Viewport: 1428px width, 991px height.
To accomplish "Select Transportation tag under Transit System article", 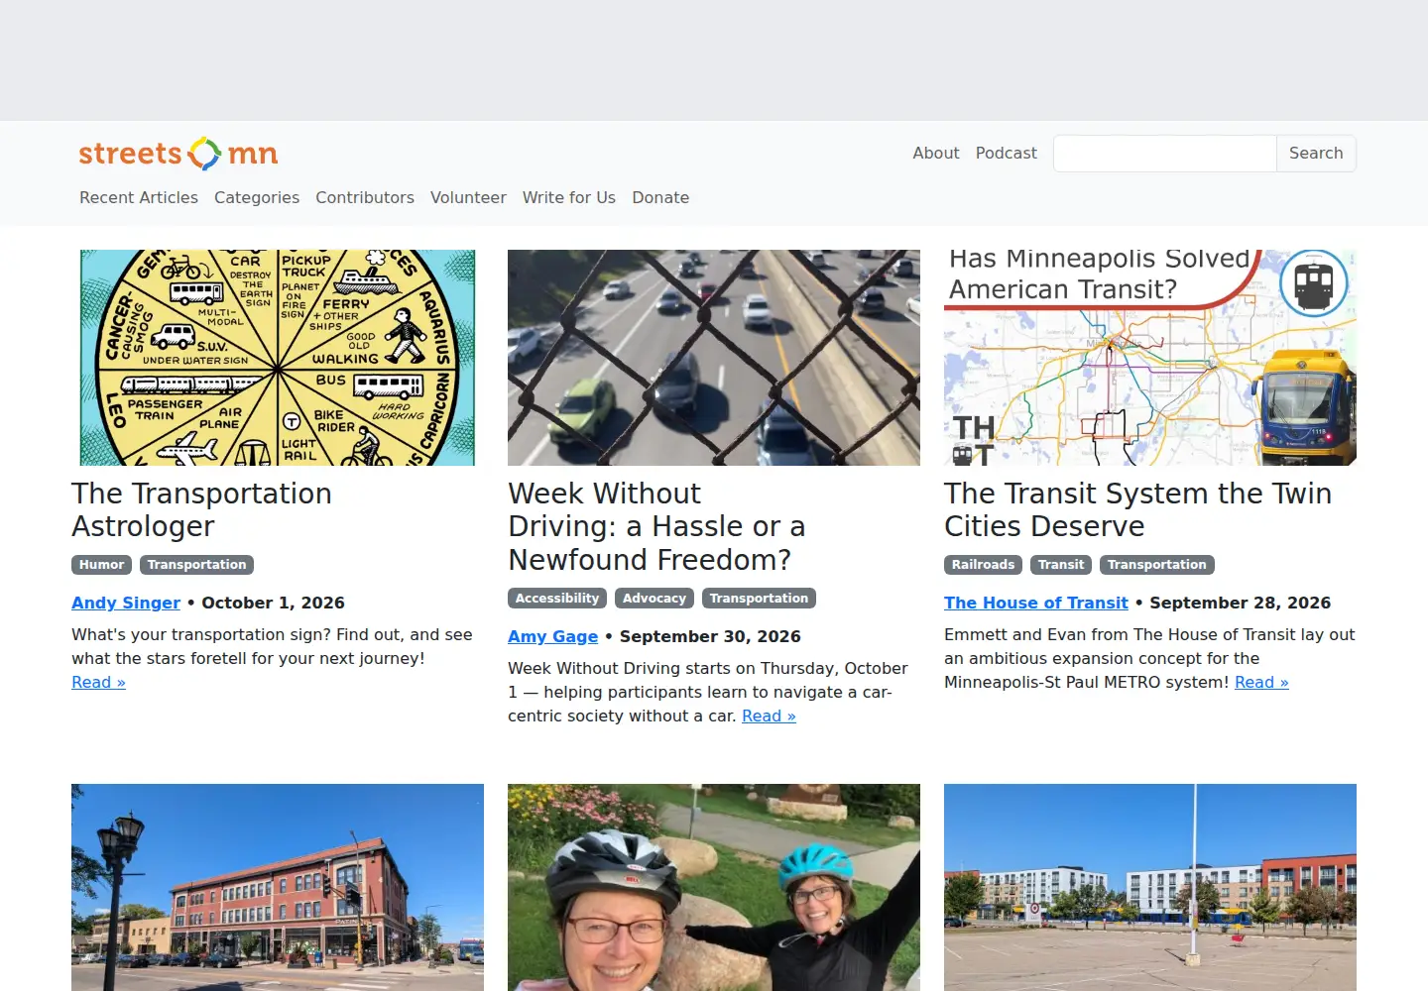I will pyautogui.click(x=1156, y=565).
